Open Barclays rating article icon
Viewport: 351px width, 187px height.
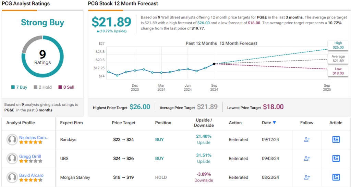(336, 139)
